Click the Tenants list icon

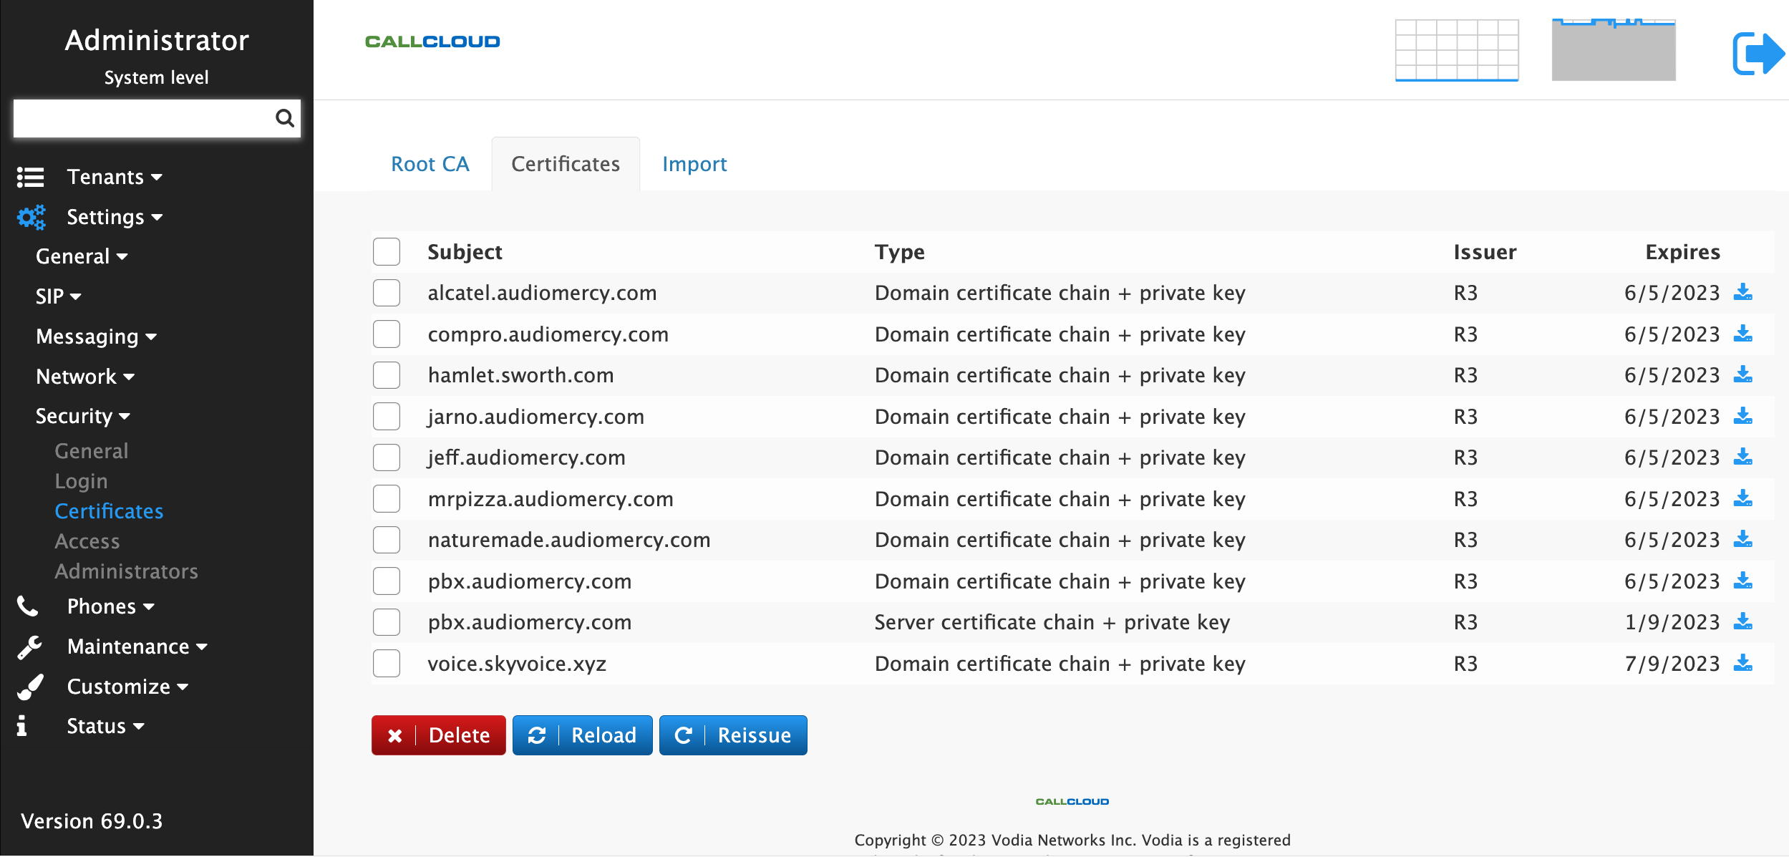(x=31, y=177)
